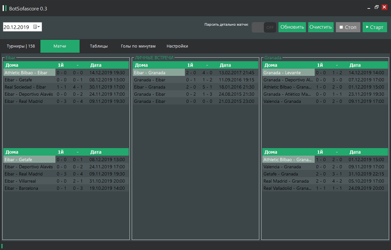391x250 pixels.
Task: Open the calendar date picker dropdown
Action: pyautogui.click(x=37, y=27)
